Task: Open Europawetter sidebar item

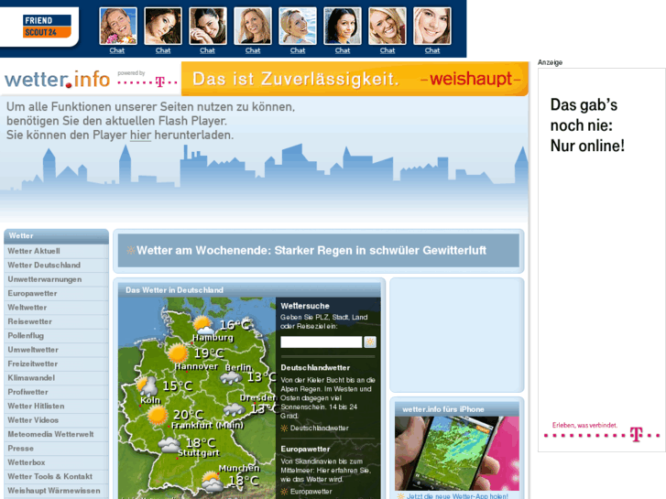Action: pos(56,294)
